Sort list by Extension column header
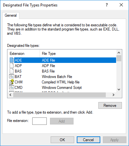Image resolution: width=129 pixels, height=146 pixels. pos(24,54)
